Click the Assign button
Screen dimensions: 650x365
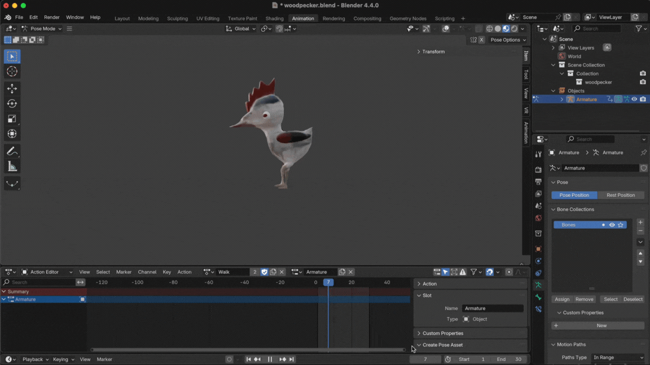[x=562, y=299]
